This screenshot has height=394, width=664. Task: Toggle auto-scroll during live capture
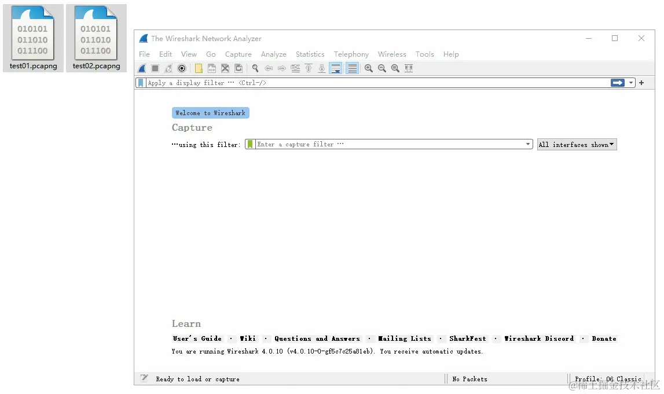(336, 68)
